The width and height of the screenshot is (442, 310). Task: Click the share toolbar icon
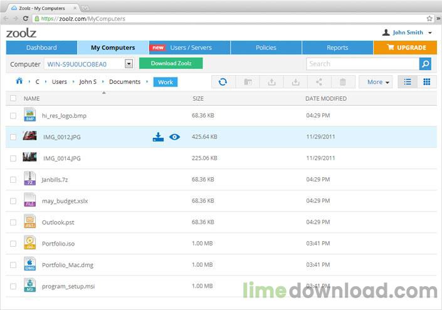pos(319,82)
